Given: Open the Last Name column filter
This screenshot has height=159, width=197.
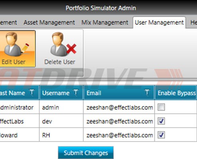Looking at the screenshot, I should [32, 92].
